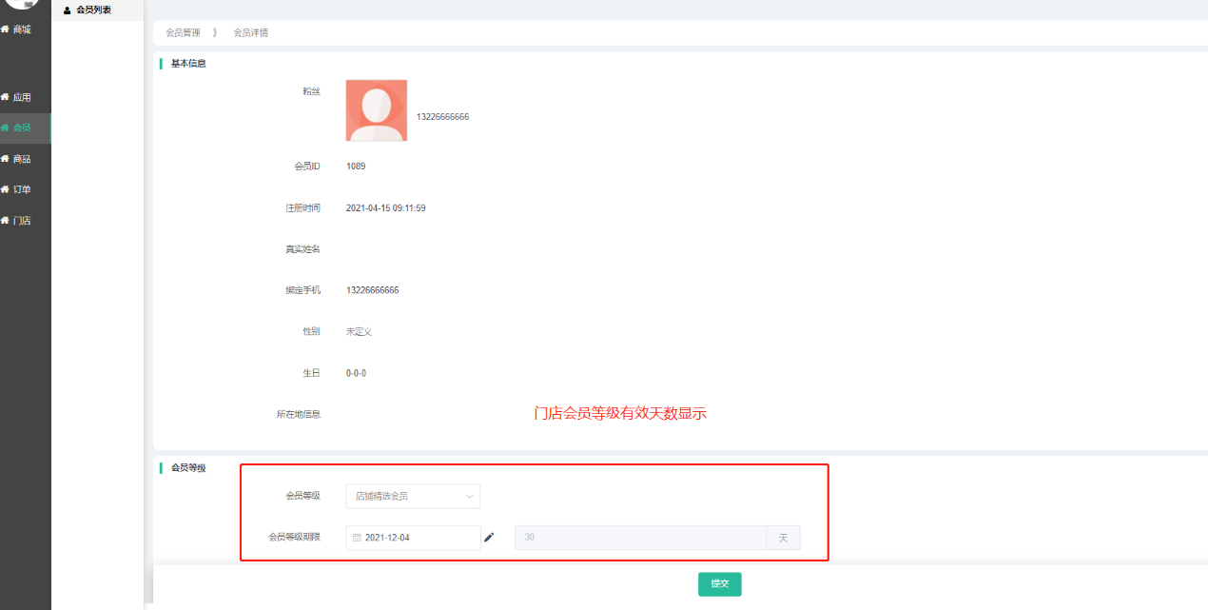Click the calendar icon in the date field
The width and height of the screenshot is (1208, 610).
[x=357, y=538]
